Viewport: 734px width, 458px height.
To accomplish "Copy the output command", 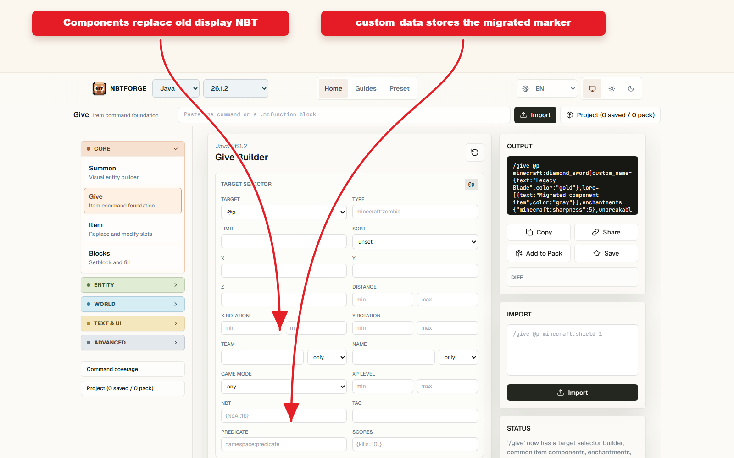I will coord(539,232).
